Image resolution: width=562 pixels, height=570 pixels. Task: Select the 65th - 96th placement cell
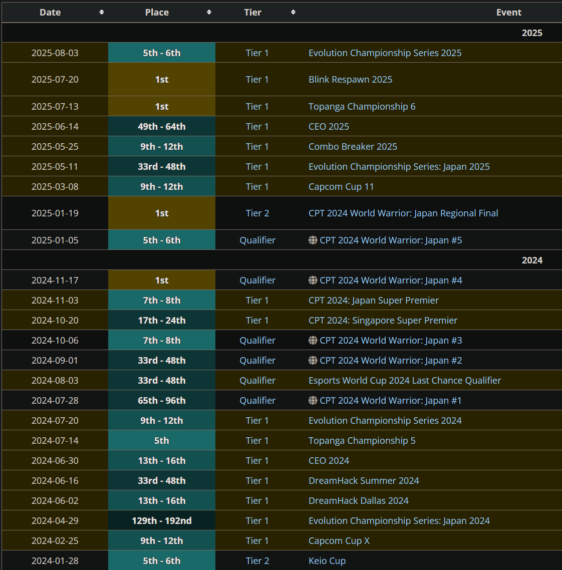tap(162, 400)
